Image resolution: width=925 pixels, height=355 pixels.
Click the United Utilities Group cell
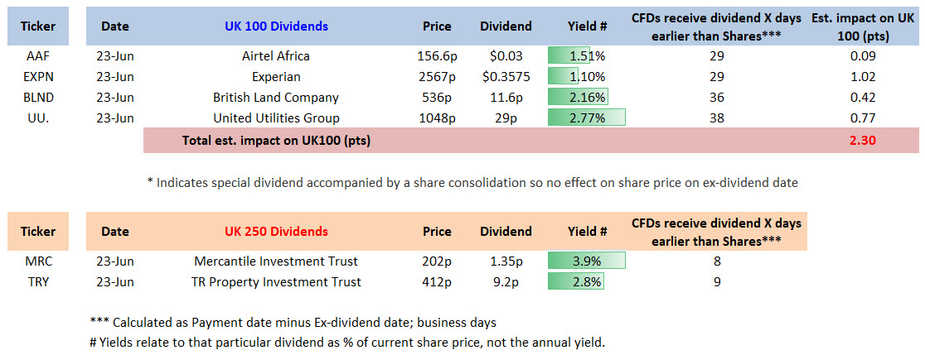point(276,118)
